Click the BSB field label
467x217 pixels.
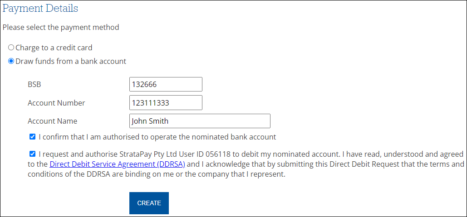point(34,84)
